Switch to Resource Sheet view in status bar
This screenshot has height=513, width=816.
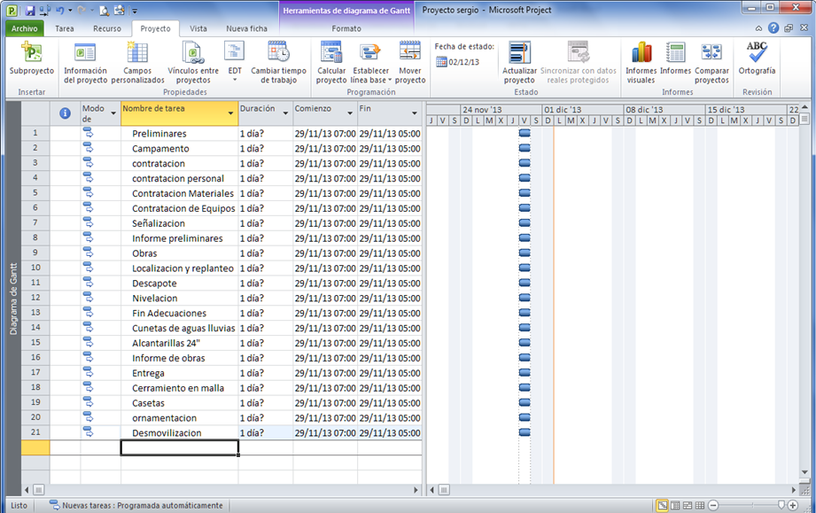[700, 505]
